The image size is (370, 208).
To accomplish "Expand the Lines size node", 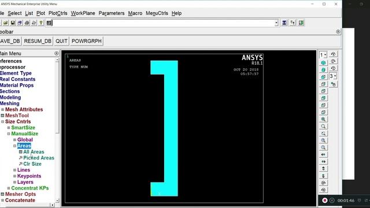I will [14, 170].
